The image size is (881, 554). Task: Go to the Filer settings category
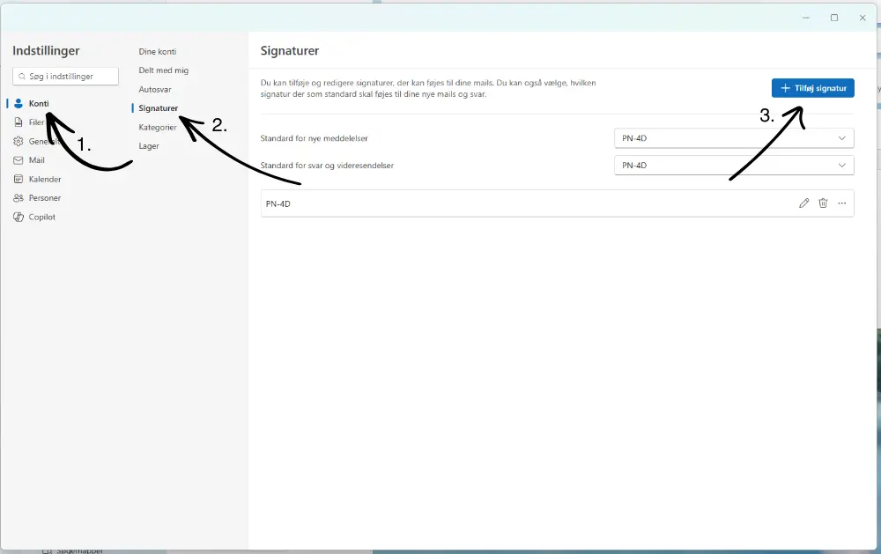pos(36,122)
